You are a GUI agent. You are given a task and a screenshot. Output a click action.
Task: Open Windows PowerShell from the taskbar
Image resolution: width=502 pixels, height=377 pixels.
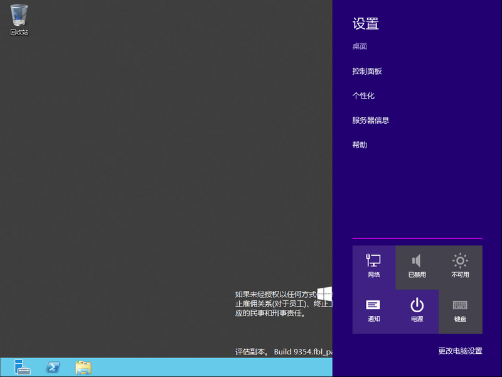[53, 367]
